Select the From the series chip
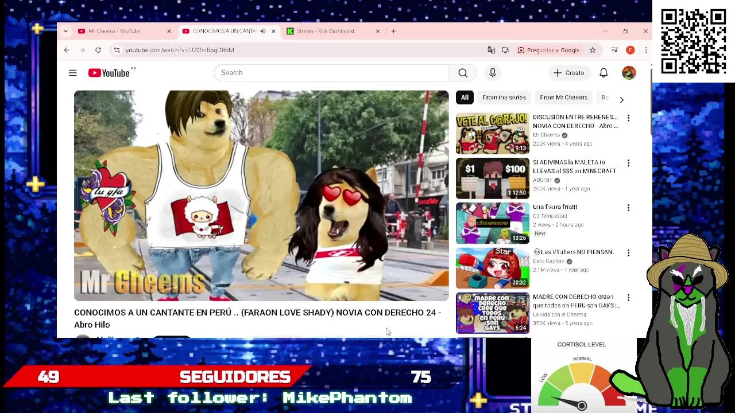Image resolution: width=735 pixels, height=413 pixels. (x=504, y=98)
